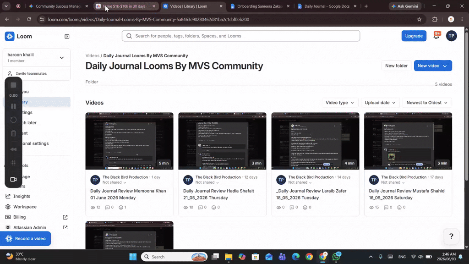Image resolution: width=469 pixels, height=264 pixels.
Task: Click Ask Gemini button
Action: pyautogui.click(x=405, y=6)
